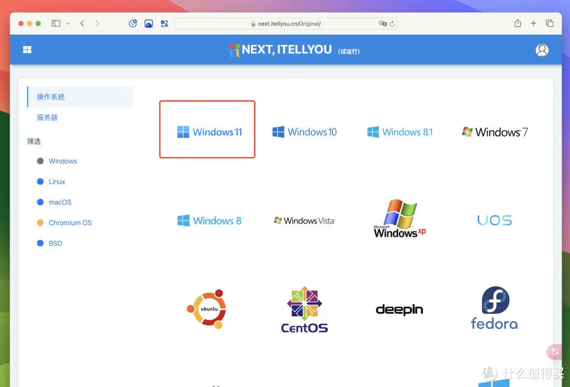Viewport: 570px width, 387px height.
Task: Open the grid menu icon in blue header
Action: point(27,50)
